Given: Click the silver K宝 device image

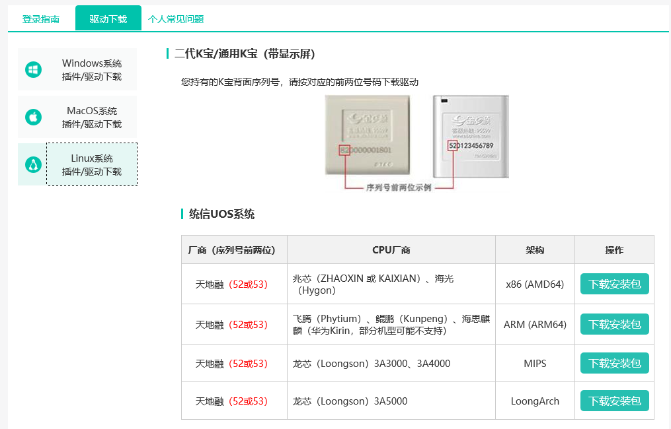Looking at the screenshot, I should [471, 137].
